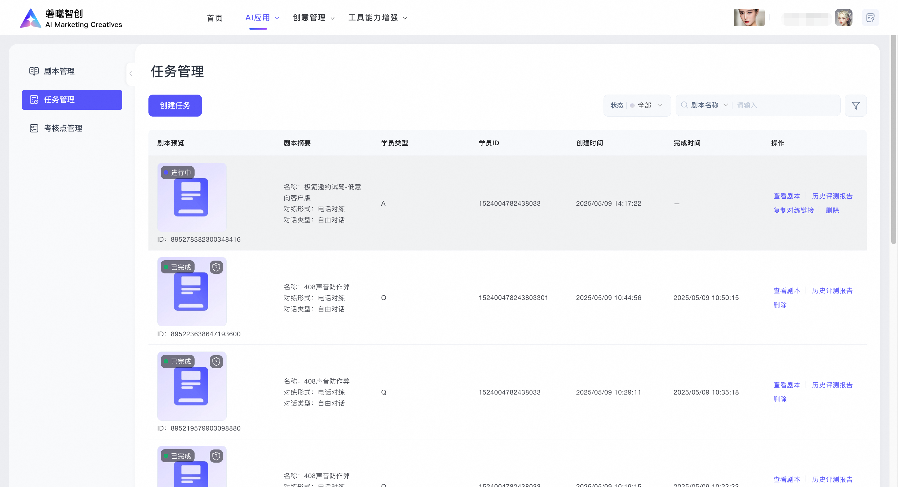This screenshot has width=898, height=487.
Task: Go to 首页 in top navigation
Action: click(x=214, y=18)
